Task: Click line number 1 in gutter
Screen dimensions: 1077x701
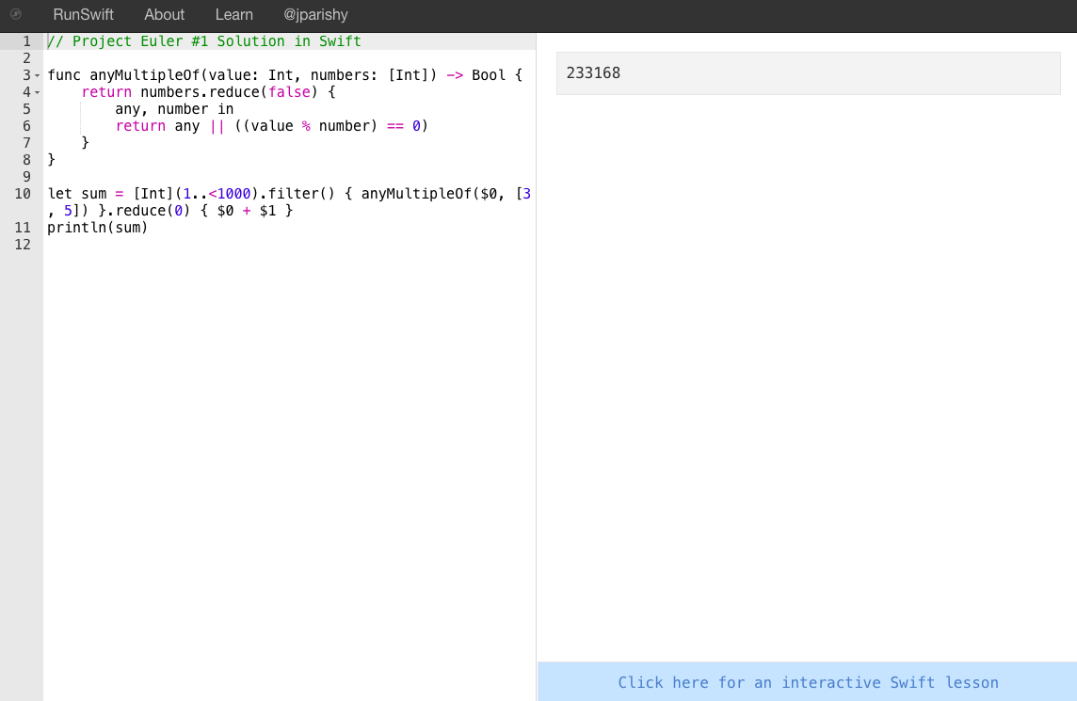Action: tap(26, 41)
